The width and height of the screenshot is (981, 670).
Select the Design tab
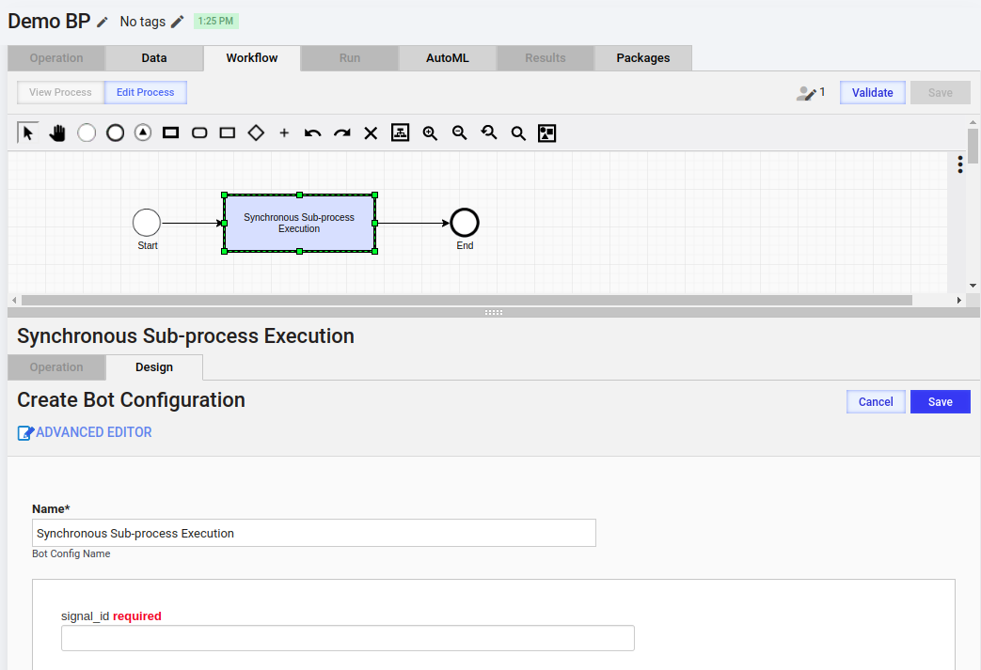154,367
